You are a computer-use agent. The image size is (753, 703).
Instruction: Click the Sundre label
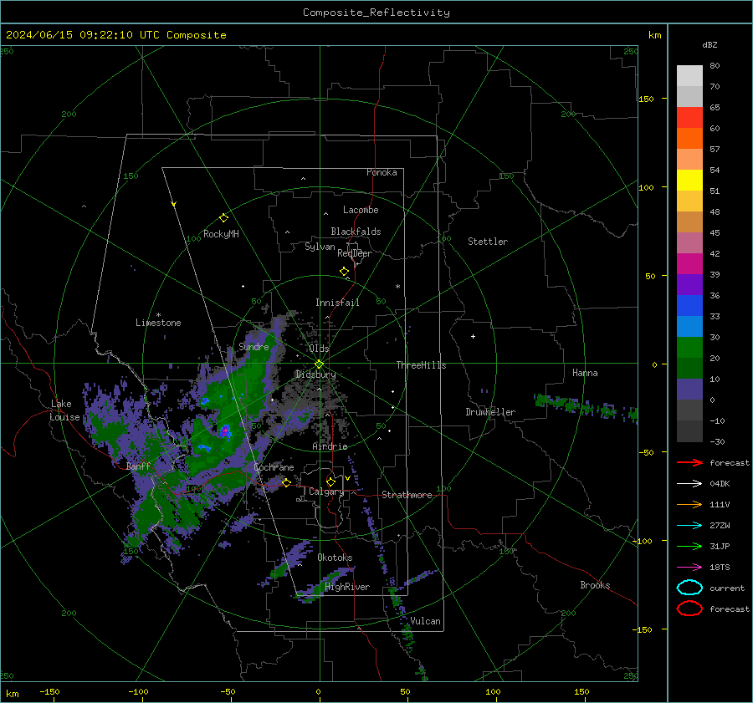[254, 346]
